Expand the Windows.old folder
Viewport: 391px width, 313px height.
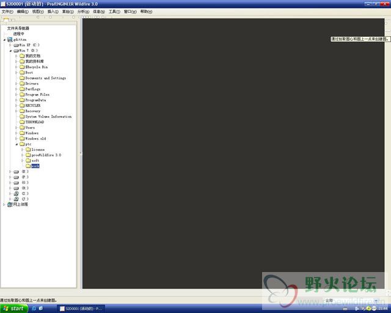click(x=16, y=139)
